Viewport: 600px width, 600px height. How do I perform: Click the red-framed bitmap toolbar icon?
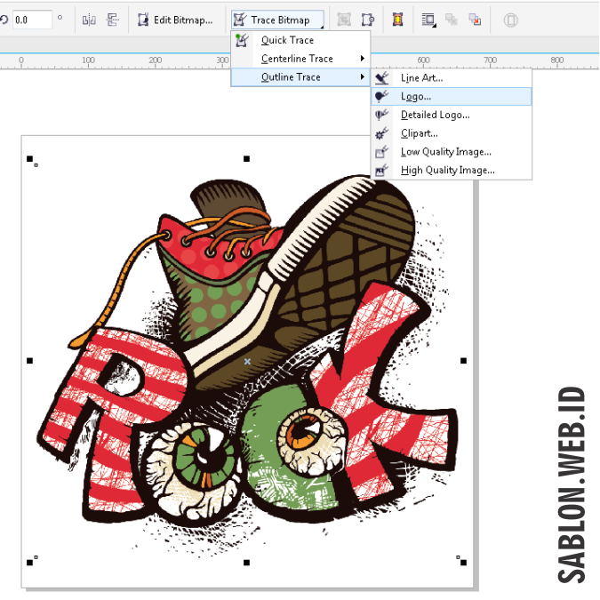398,20
